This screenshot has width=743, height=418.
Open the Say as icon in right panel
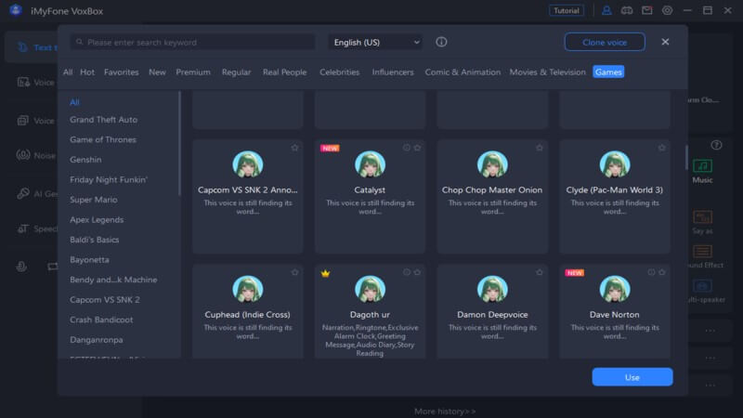(x=702, y=217)
